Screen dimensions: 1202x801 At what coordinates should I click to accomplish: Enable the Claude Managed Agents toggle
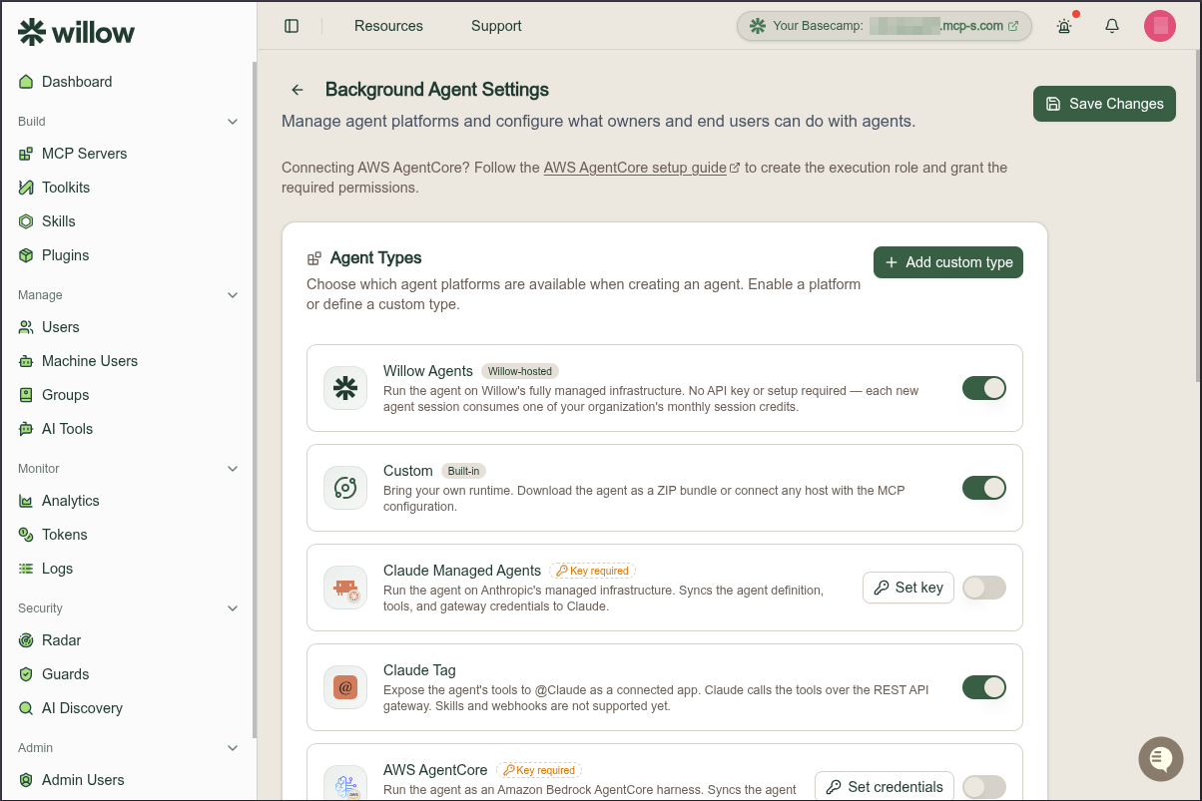point(984,588)
